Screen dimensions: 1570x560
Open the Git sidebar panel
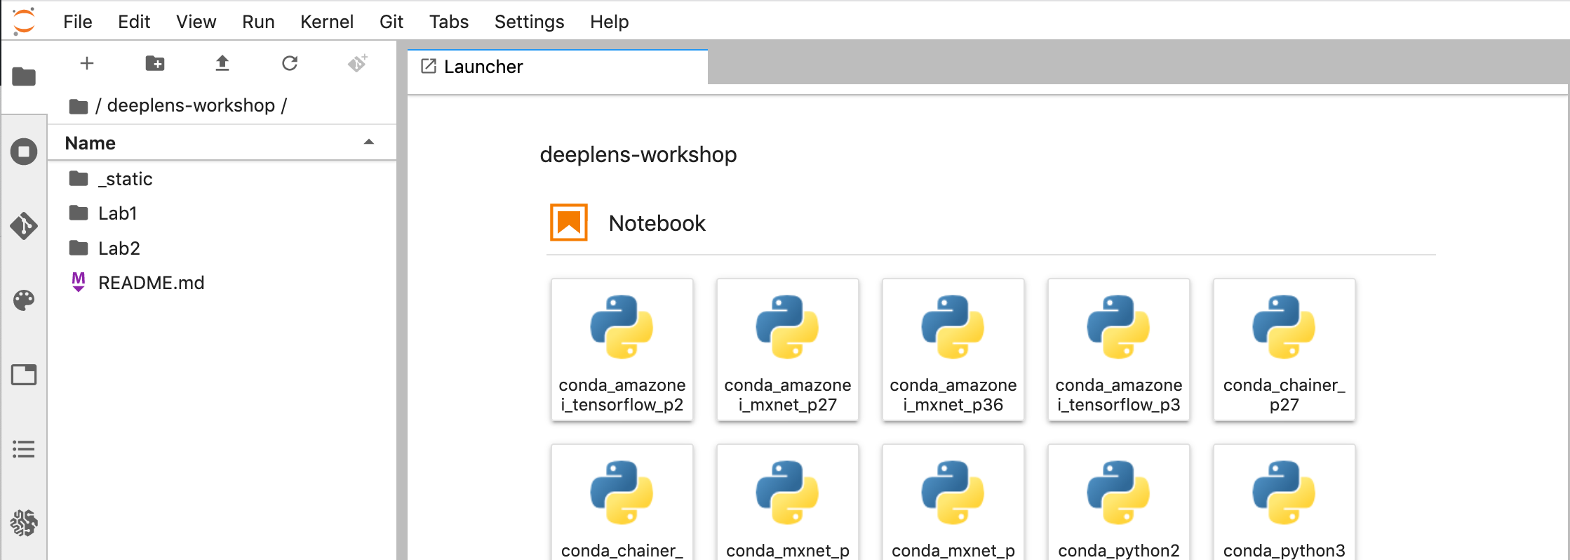click(x=24, y=226)
